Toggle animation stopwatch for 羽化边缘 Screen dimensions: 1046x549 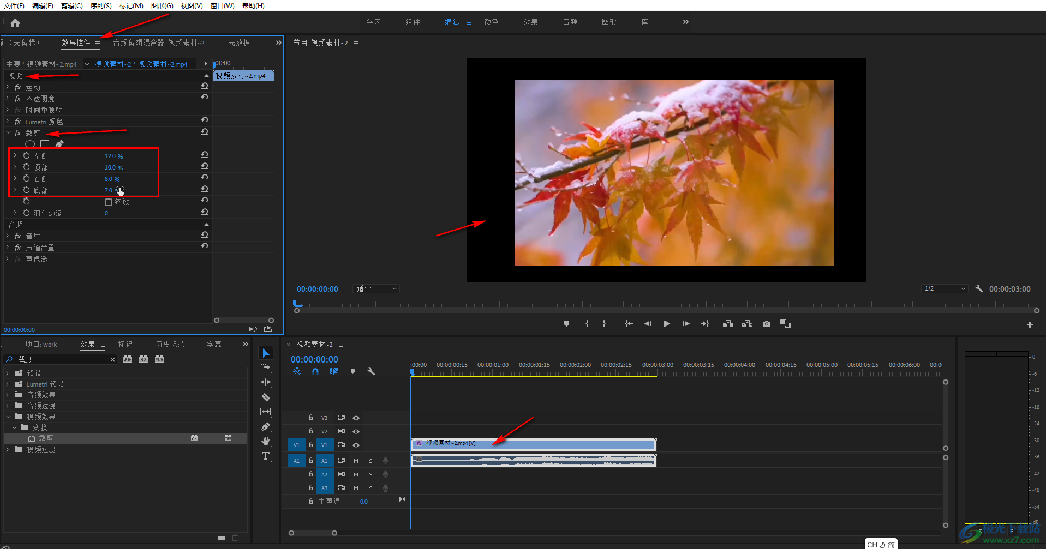26,213
